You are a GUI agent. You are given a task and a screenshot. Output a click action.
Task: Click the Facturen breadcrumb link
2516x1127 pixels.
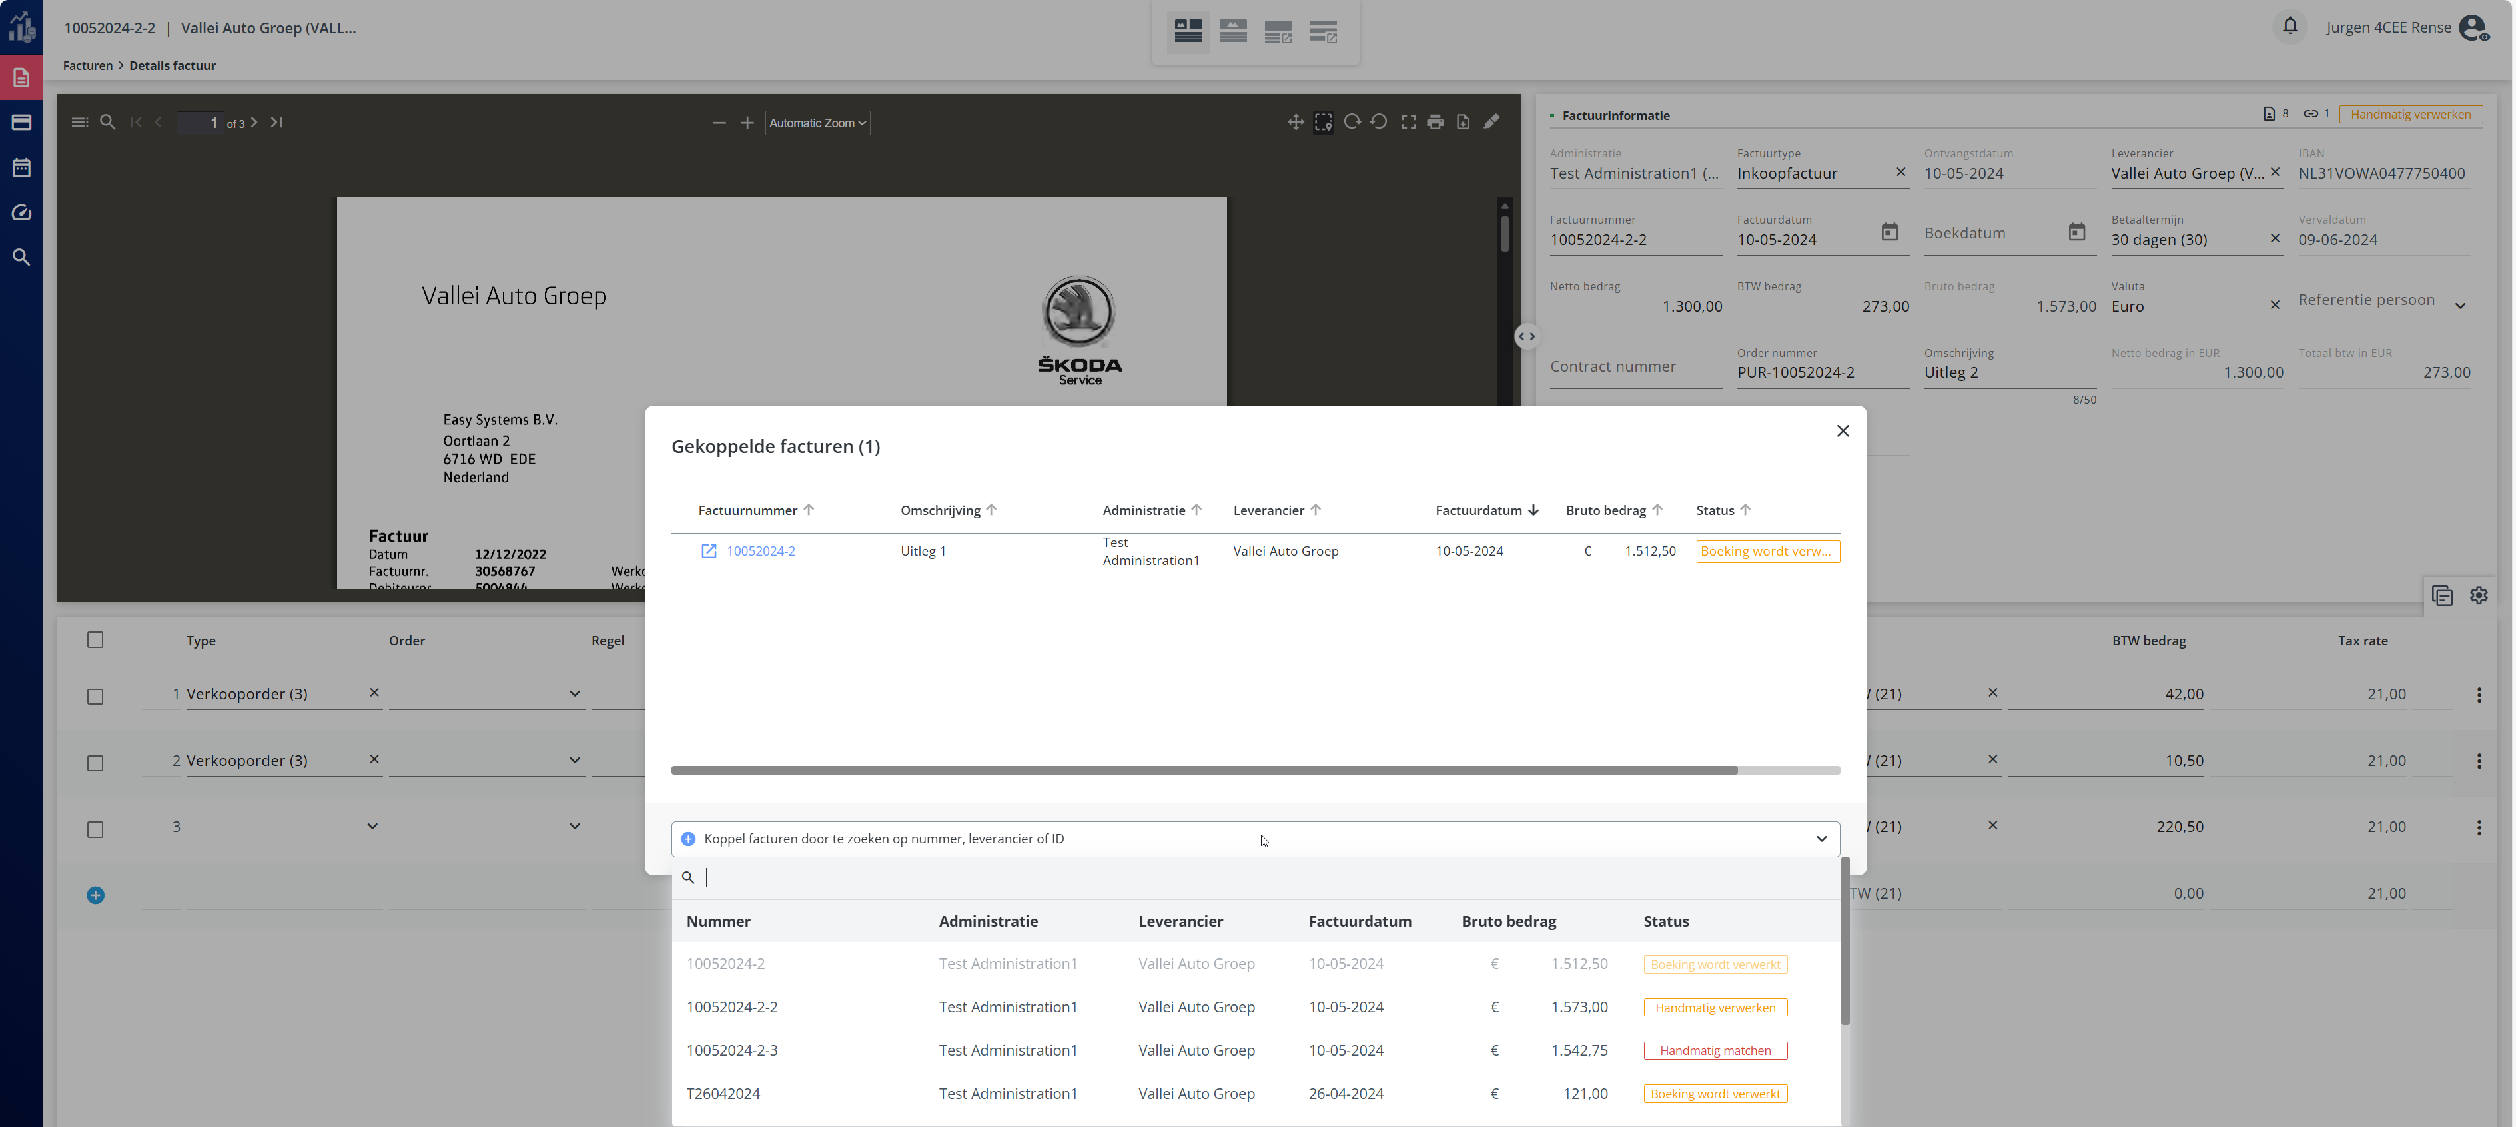coord(88,65)
